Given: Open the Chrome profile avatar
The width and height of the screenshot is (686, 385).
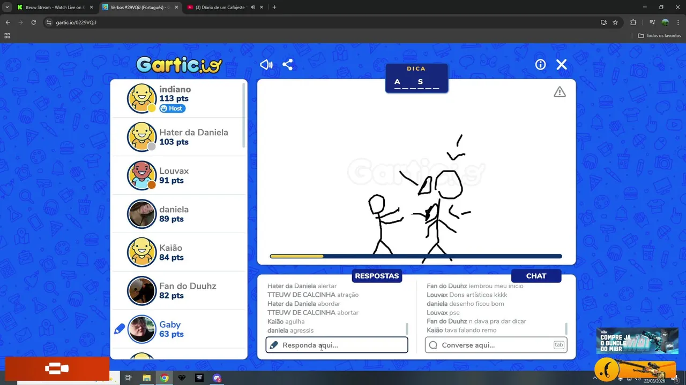Looking at the screenshot, I should click(665, 22).
